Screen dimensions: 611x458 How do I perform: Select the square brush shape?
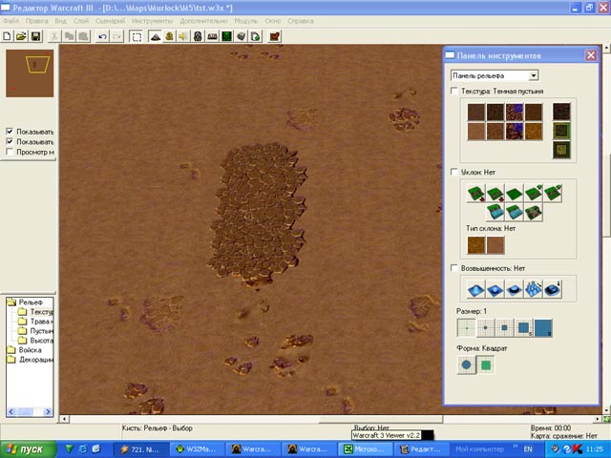coord(487,365)
